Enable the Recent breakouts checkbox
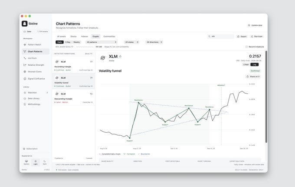 pos(247,47)
